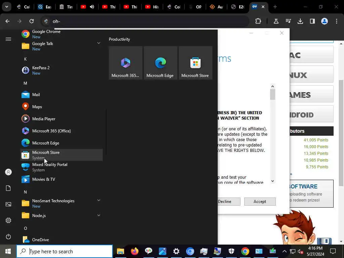Launch Media Player from the app list
This screenshot has width=344, height=258.
(x=61, y=119)
